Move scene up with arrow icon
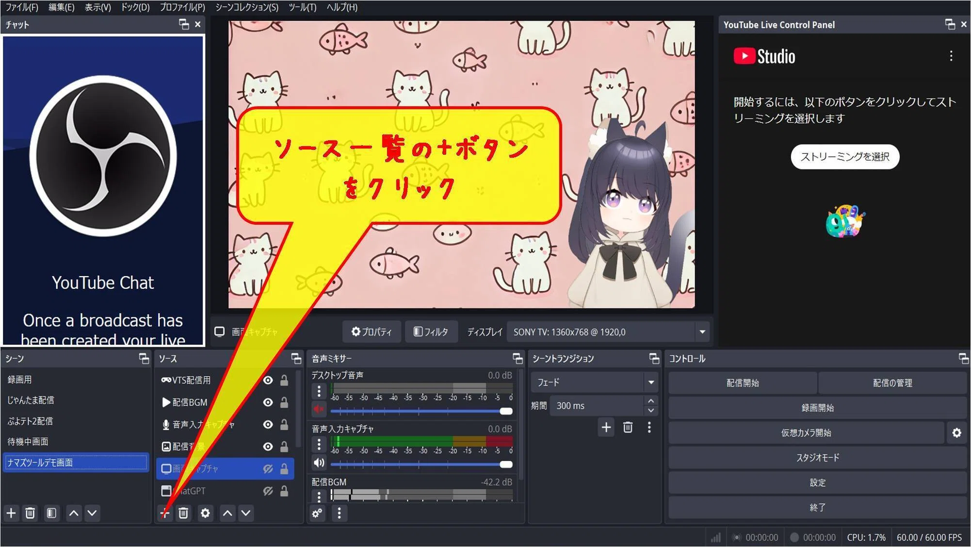The height and width of the screenshot is (547, 971). tap(74, 513)
